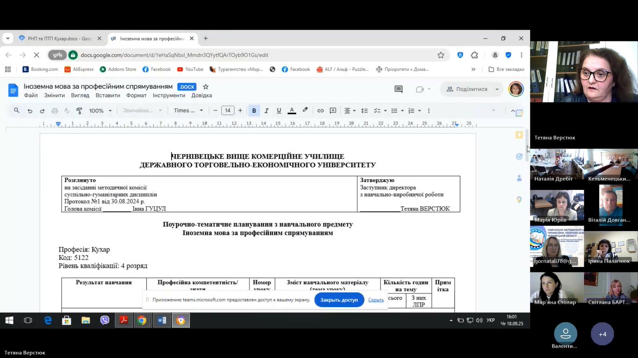Choose text color with the underlined A
Viewport: 638px width, 358px height.
click(x=292, y=111)
